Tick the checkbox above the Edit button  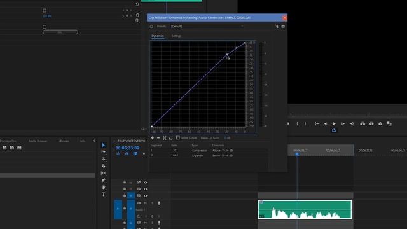coord(45,27)
